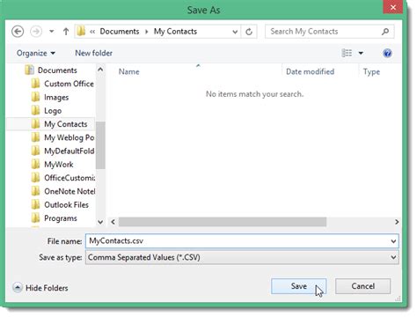Click the folder tree vertical scrollbar thumb
The width and height of the screenshot is (417, 317).
100,145
